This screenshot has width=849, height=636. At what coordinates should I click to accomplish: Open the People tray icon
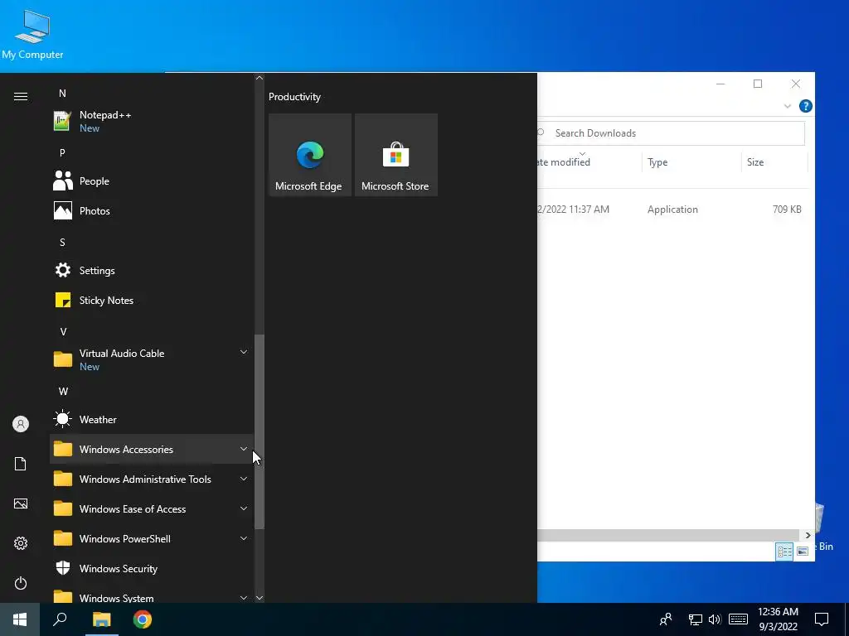click(x=666, y=619)
